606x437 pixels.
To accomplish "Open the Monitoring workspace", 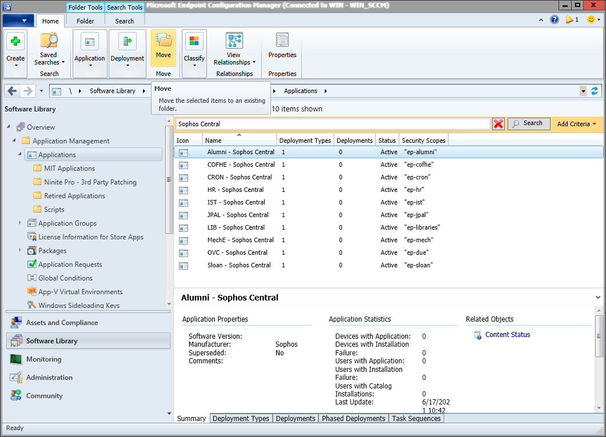I will point(88,359).
